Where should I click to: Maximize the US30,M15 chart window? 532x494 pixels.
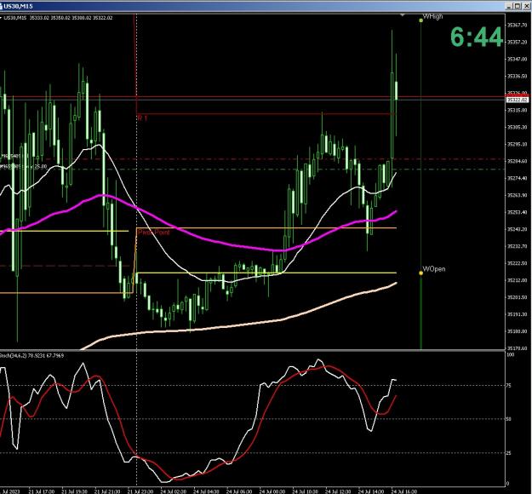click(517, 6)
